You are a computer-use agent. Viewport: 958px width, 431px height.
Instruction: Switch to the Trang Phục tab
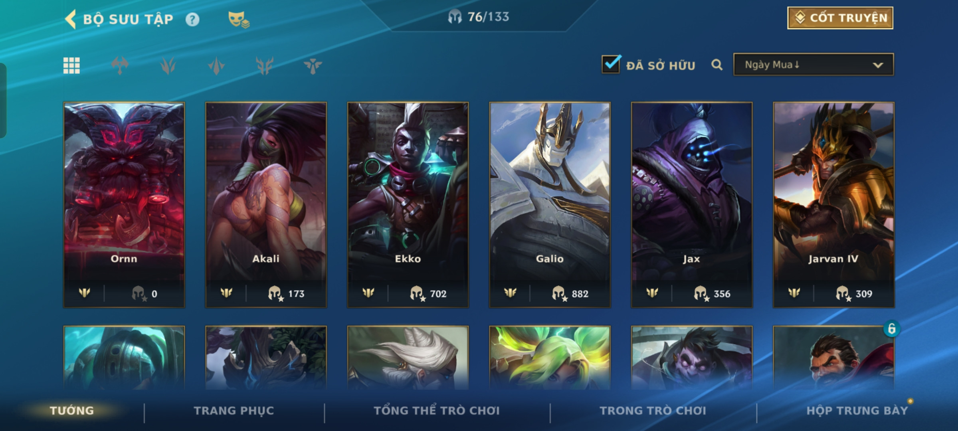[x=234, y=411]
